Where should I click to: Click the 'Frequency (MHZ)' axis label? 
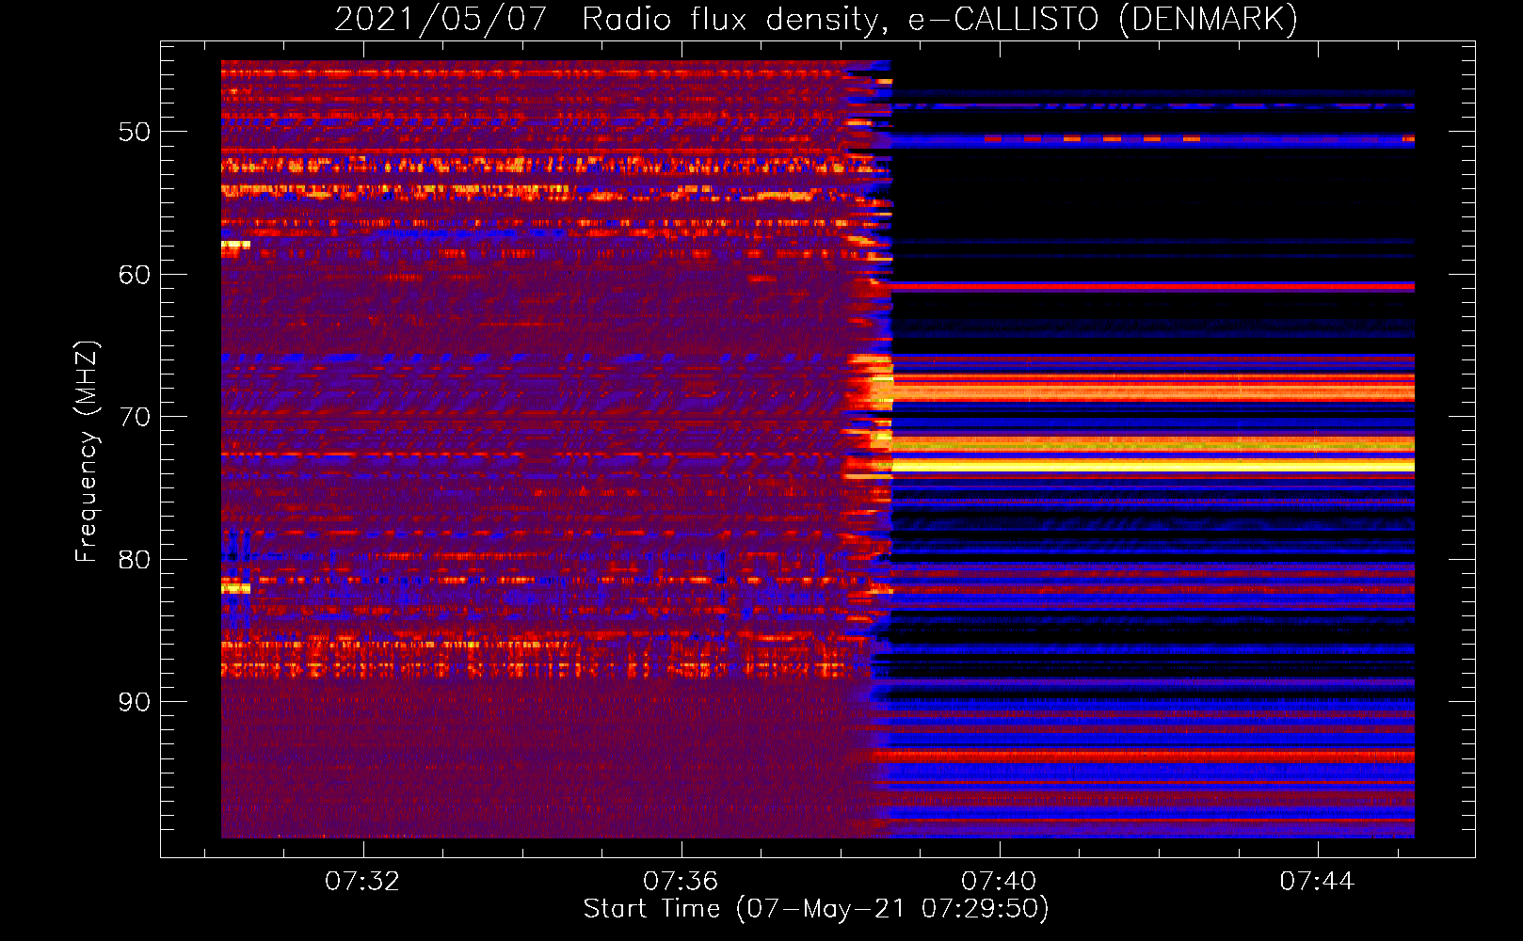[x=86, y=451]
